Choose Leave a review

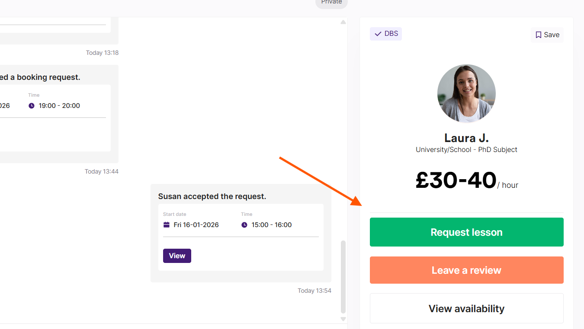click(x=466, y=270)
